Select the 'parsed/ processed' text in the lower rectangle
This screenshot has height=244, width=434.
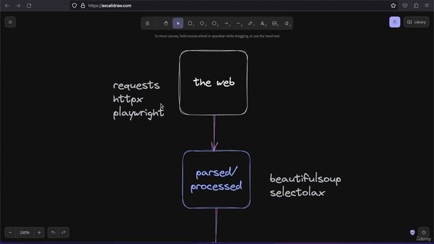216,179
